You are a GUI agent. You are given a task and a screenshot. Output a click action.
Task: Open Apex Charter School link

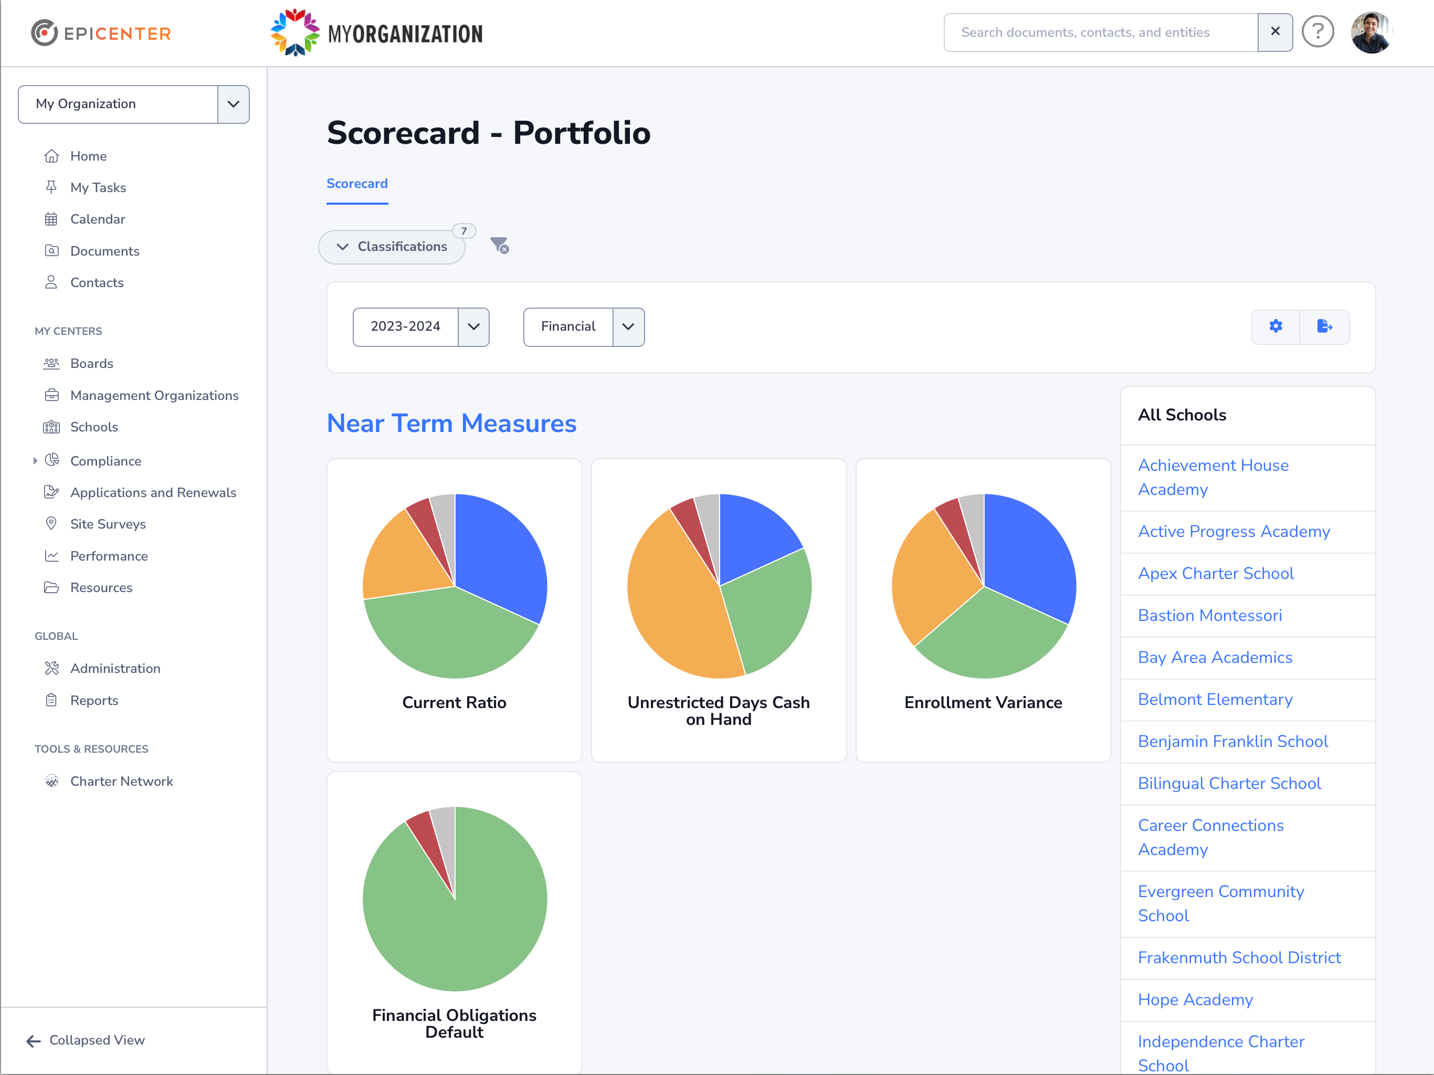(1216, 573)
